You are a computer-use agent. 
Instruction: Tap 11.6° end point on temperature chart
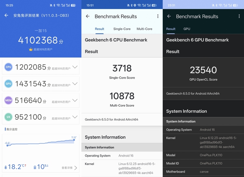(x=74, y=140)
